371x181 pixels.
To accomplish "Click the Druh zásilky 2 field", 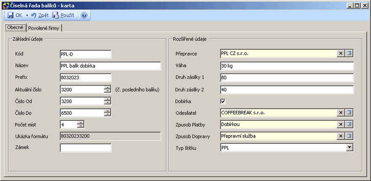I will (x=287, y=89).
